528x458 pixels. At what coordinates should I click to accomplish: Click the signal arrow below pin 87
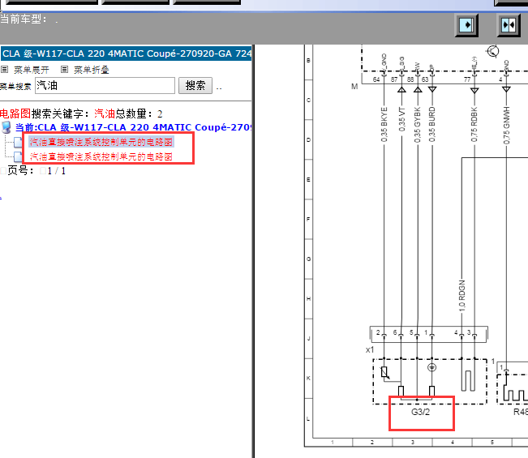point(401,89)
